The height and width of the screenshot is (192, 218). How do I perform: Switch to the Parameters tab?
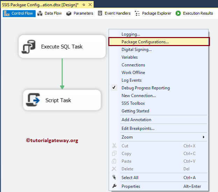coord(80,13)
